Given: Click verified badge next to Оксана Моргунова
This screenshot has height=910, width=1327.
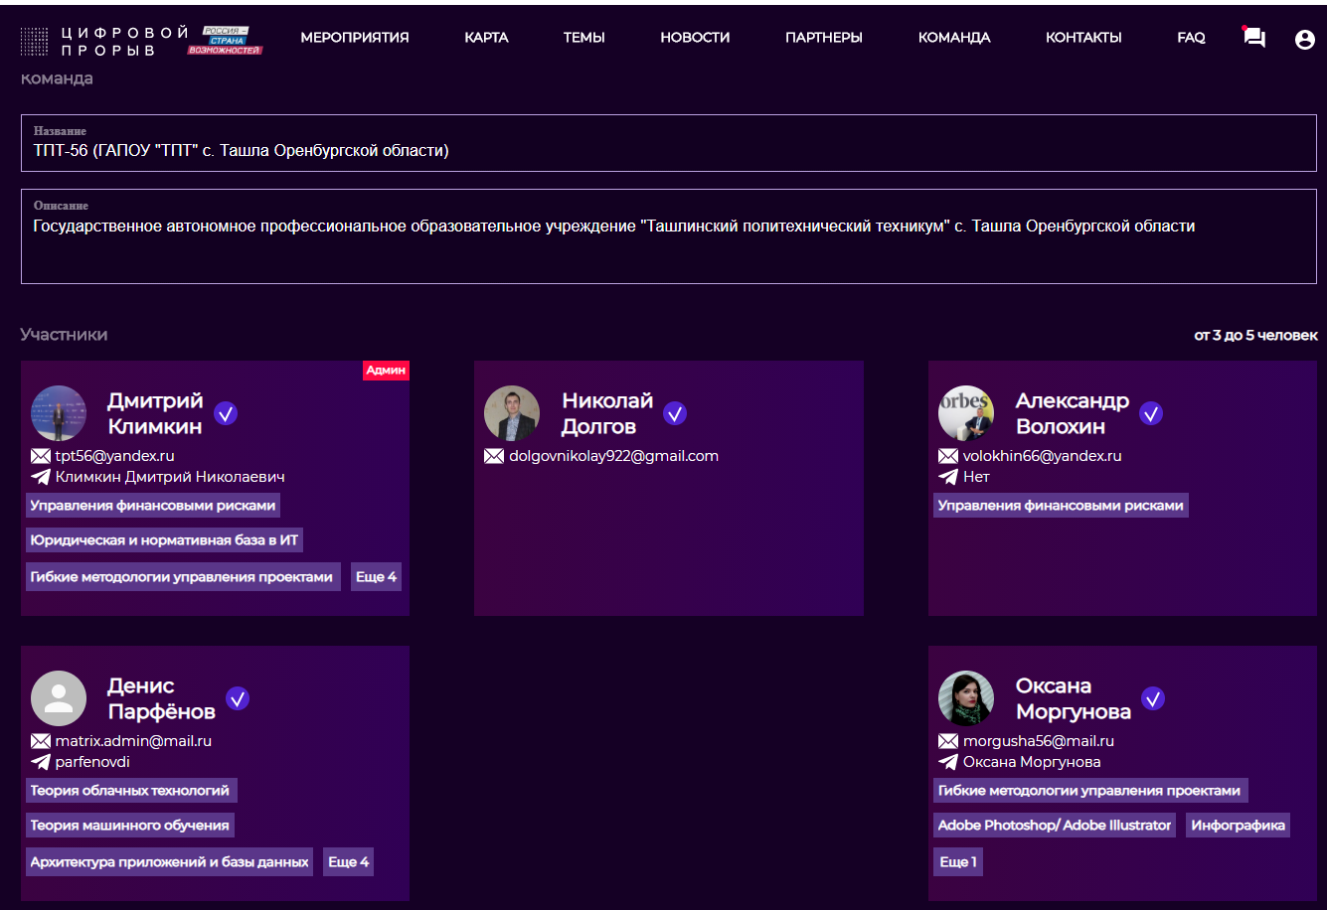Looking at the screenshot, I should (x=1153, y=698).
